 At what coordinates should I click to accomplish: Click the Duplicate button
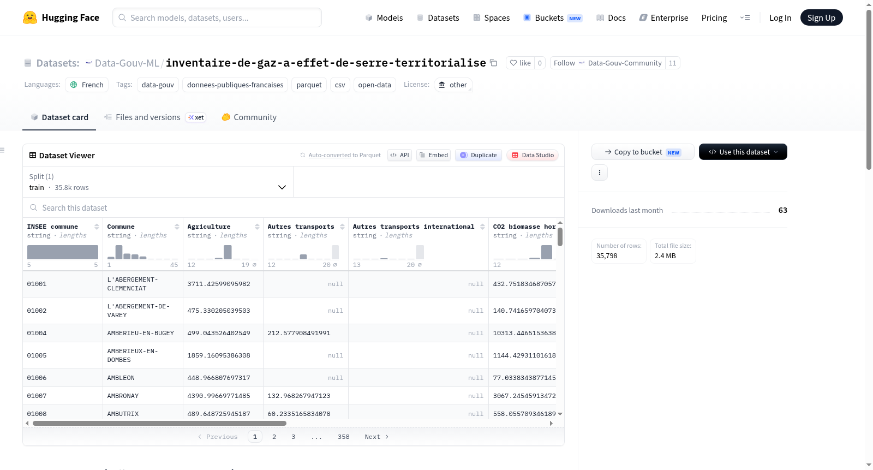point(478,155)
